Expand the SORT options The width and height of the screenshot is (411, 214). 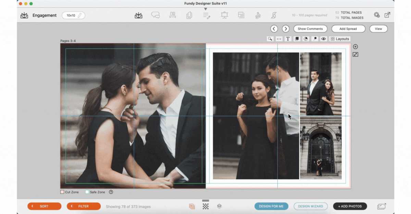(45, 206)
